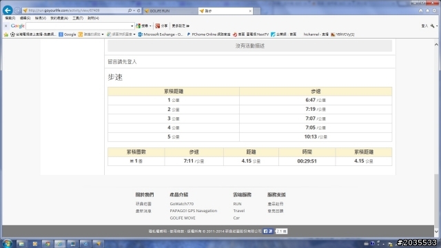Click the 7:19 pace cell

pos(316,110)
